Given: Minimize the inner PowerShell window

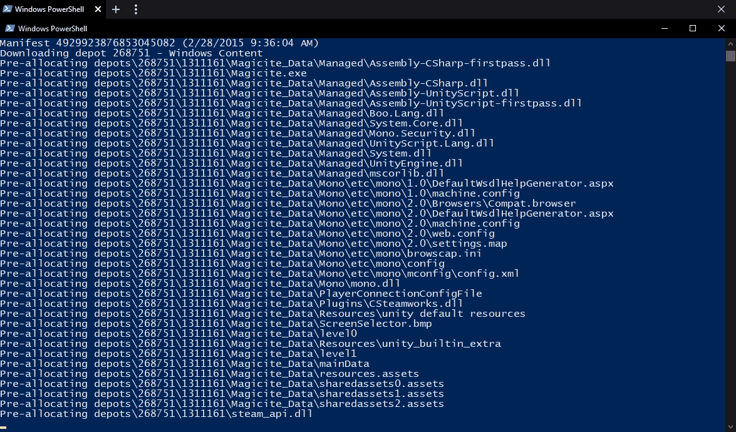Looking at the screenshot, I should [664, 28].
